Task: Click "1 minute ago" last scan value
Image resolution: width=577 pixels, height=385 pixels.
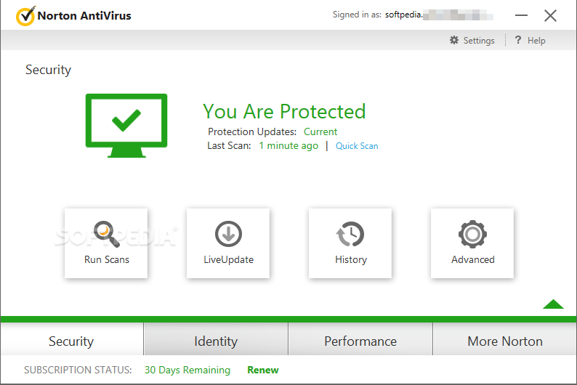Action: [288, 145]
